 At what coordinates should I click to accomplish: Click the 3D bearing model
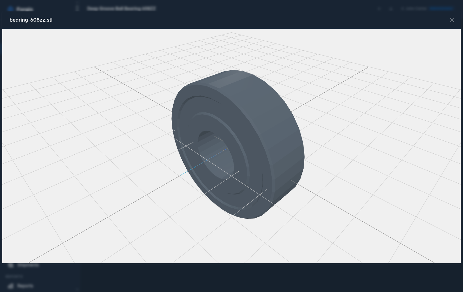coord(238,144)
